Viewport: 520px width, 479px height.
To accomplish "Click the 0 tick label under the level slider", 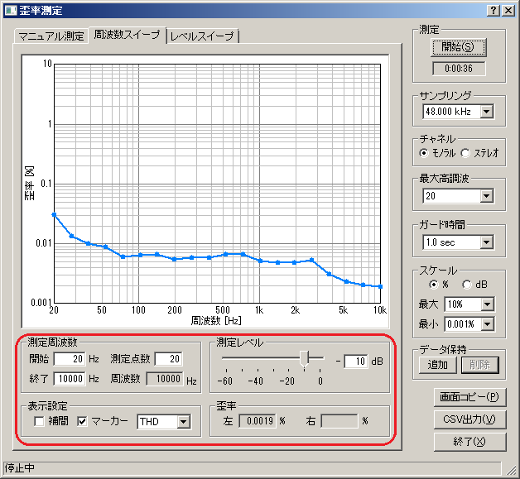I will [x=320, y=381].
